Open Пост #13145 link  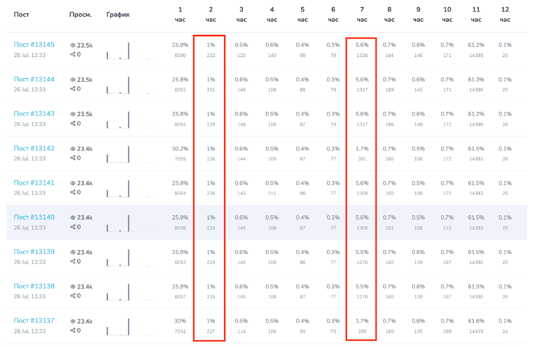point(34,45)
